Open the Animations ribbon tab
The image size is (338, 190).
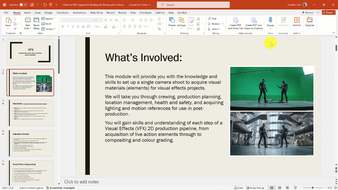click(x=79, y=13)
